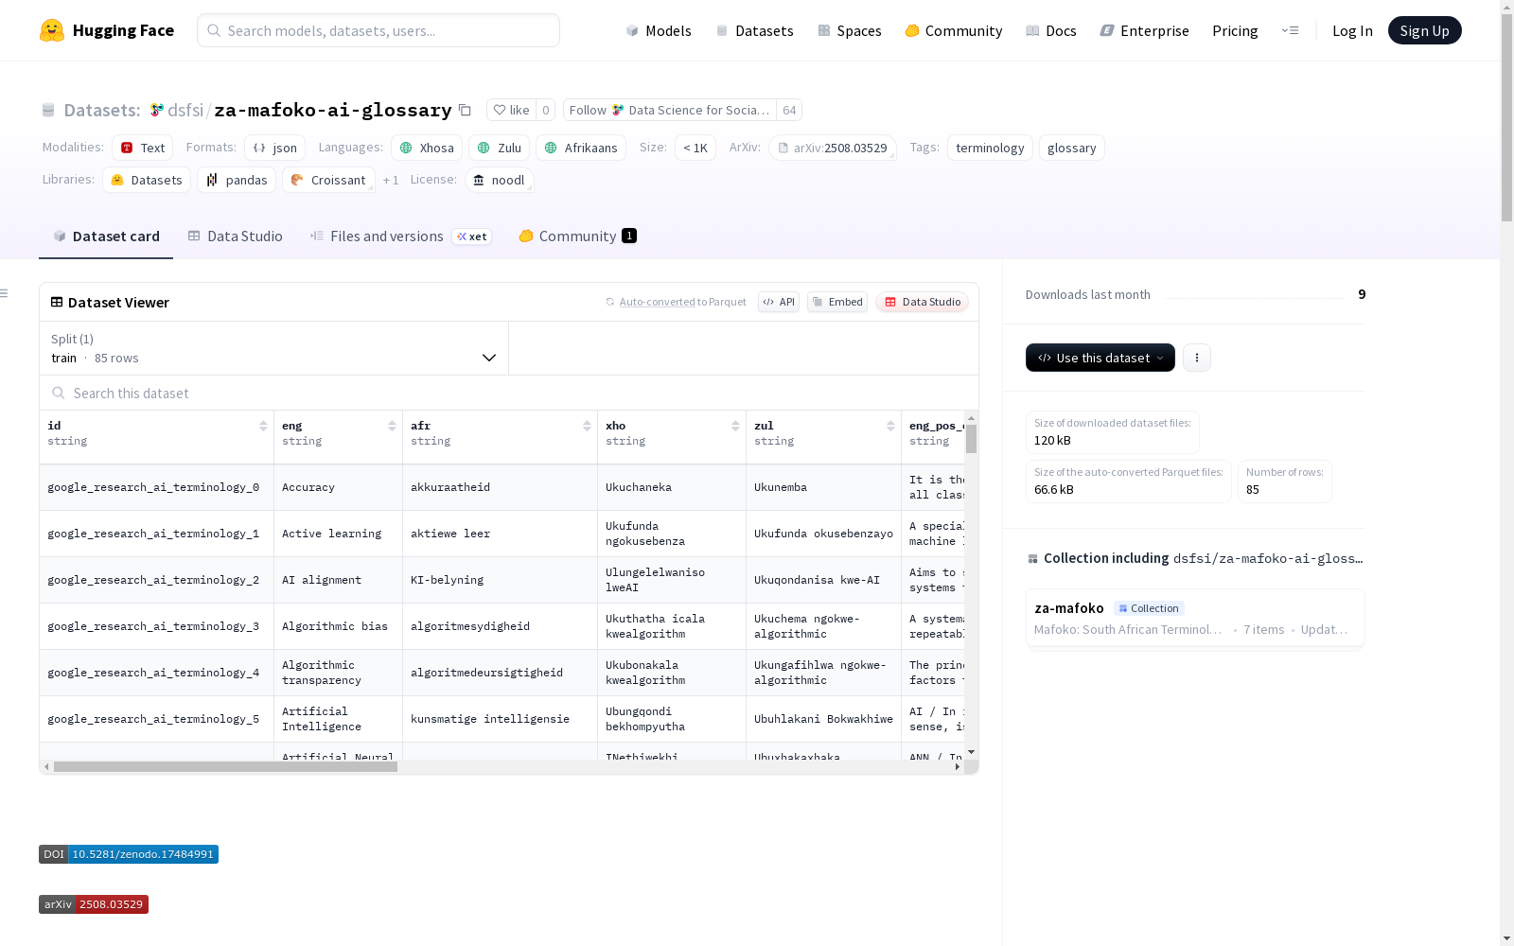Go to Models in the navigation
1514x946 pixels.
click(x=659, y=30)
